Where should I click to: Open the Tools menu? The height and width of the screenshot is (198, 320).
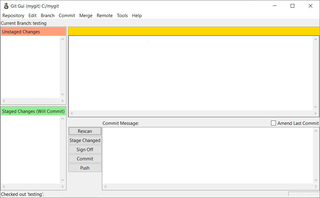122,16
